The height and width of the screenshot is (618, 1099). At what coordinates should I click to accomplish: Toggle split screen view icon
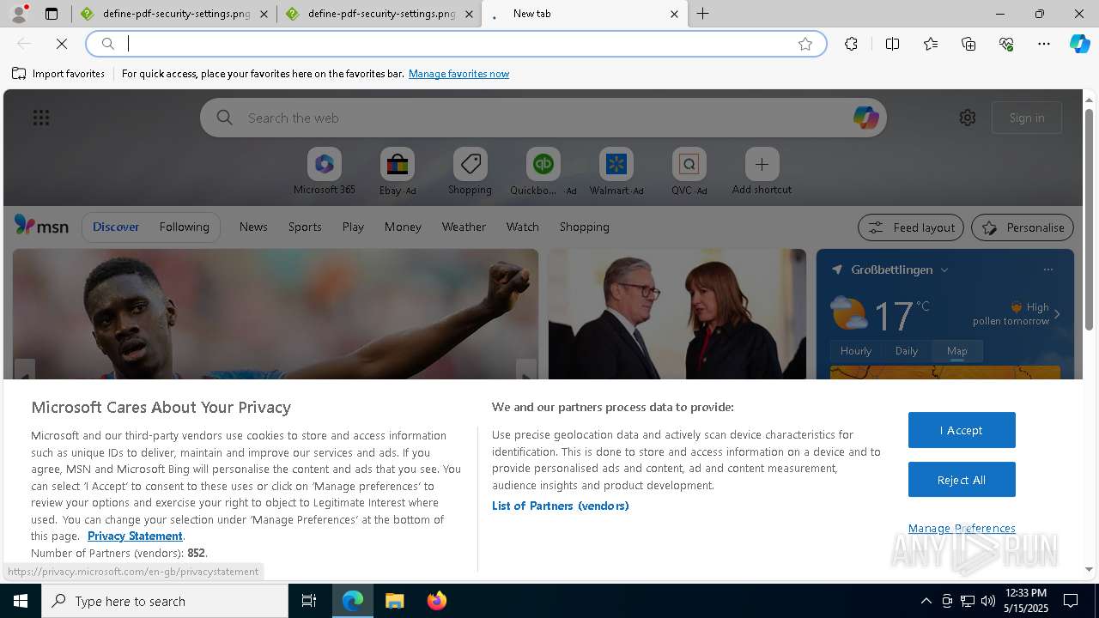point(892,44)
